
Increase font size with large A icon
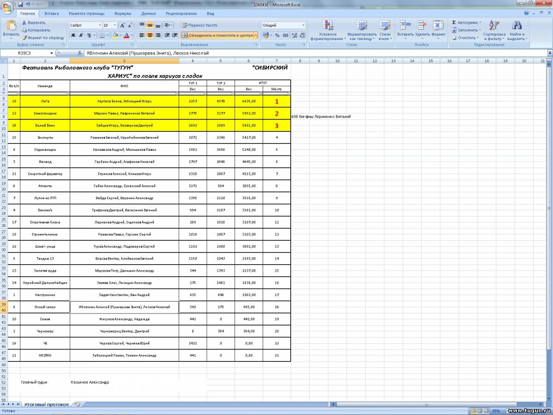123,25
